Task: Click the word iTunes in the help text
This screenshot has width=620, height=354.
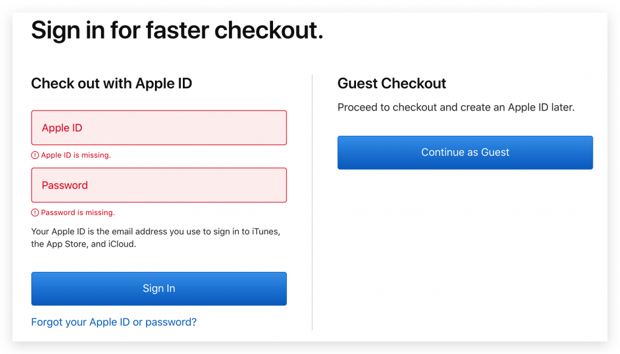Action: (266, 231)
